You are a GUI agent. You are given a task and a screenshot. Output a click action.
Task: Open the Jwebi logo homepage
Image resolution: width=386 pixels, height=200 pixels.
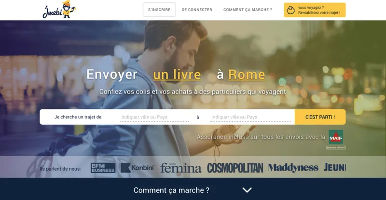pos(59,9)
